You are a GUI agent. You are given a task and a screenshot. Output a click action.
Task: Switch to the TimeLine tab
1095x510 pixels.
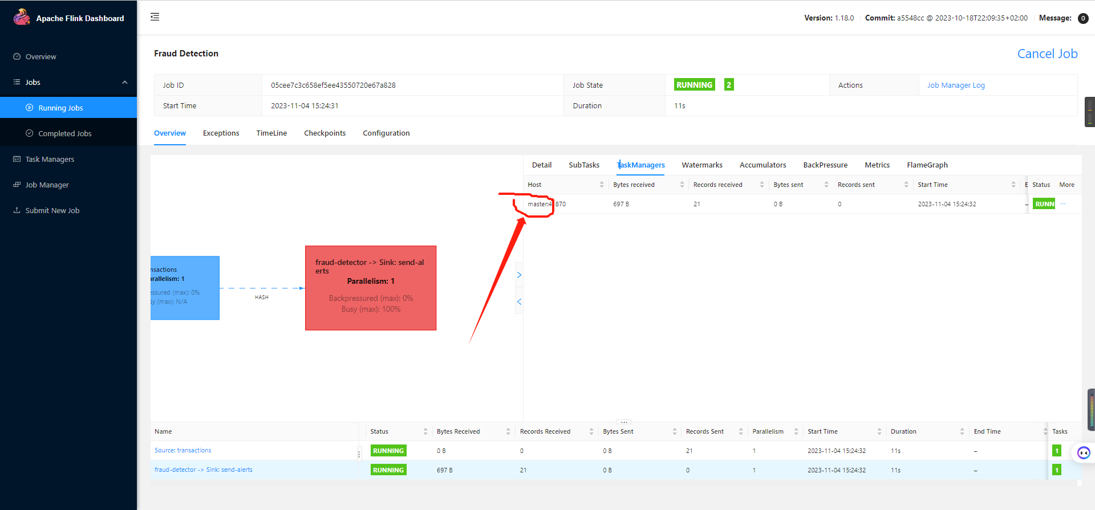pos(271,133)
